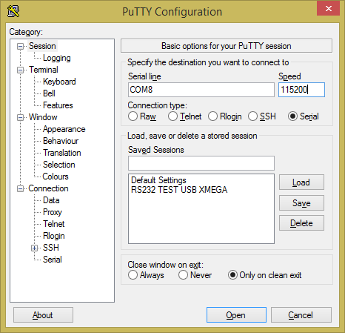The image size is (345, 333).
Task: Go to Serial category in tree
Action: [x=53, y=260]
